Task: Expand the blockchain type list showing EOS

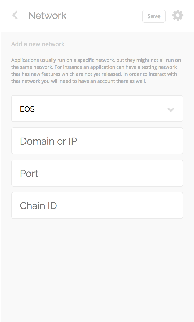Action: coord(97,109)
